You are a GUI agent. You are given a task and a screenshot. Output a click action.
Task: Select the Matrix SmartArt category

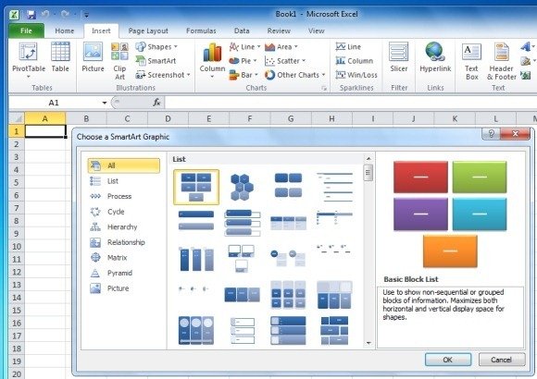coord(124,258)
